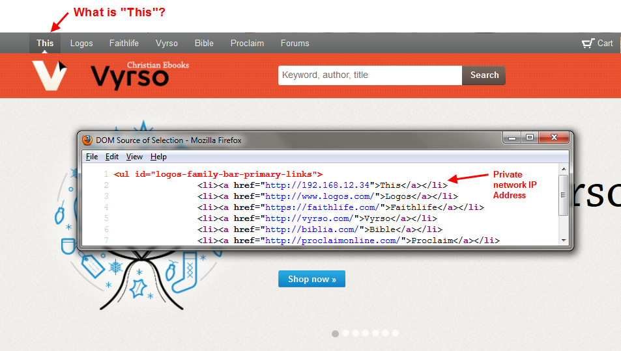Open the shopping Cart
Image resolution: width=621 pixels, height=351 pixels.
tap(598, 43)
